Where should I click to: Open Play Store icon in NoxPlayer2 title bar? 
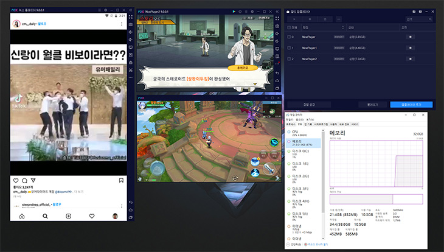coord(234,12)
